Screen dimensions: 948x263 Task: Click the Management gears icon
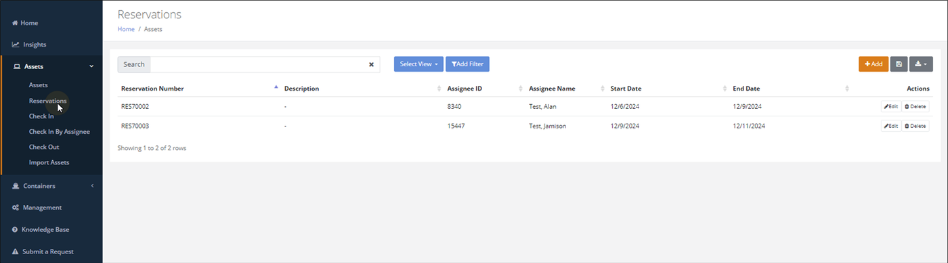tap(15, 208)
